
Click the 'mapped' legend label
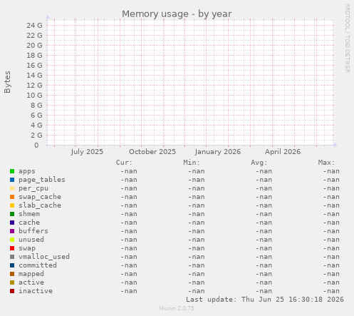pyautogui.click(x=31, y=274)
